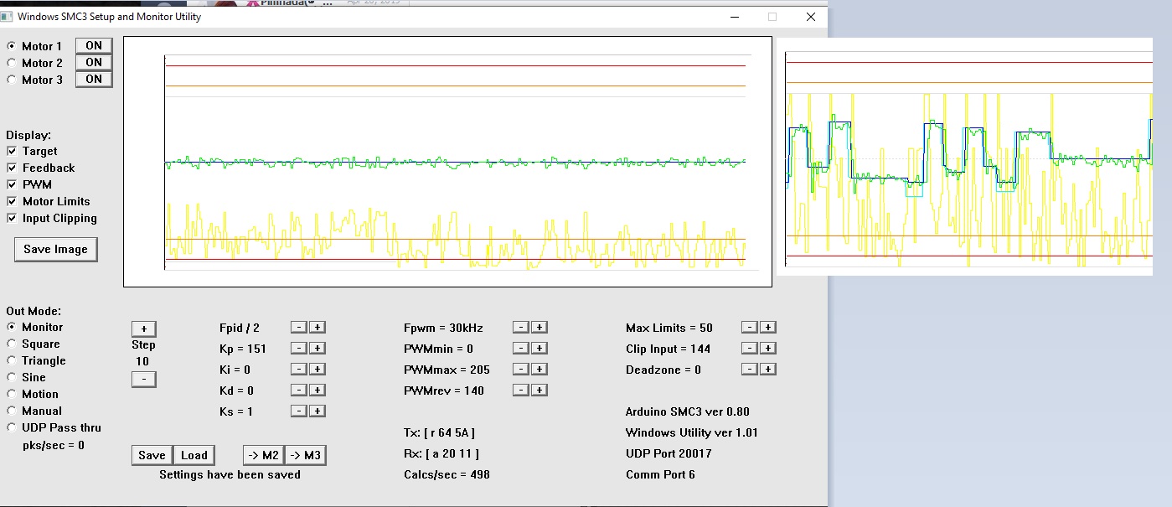This screenshot has width=1172, height=507.
Task: Select Motor 1 radio button
Action: (x=12, y=46)
